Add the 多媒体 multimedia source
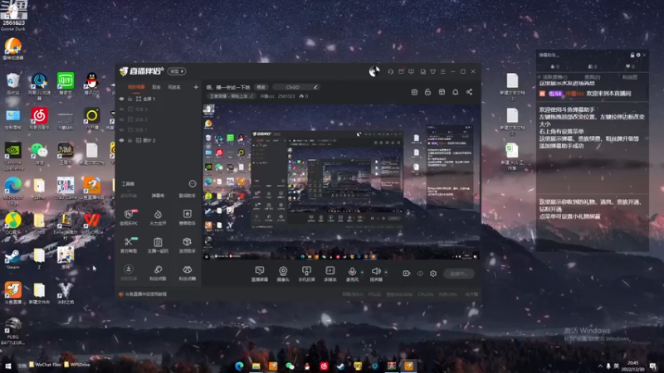 [x=330, y=274]
